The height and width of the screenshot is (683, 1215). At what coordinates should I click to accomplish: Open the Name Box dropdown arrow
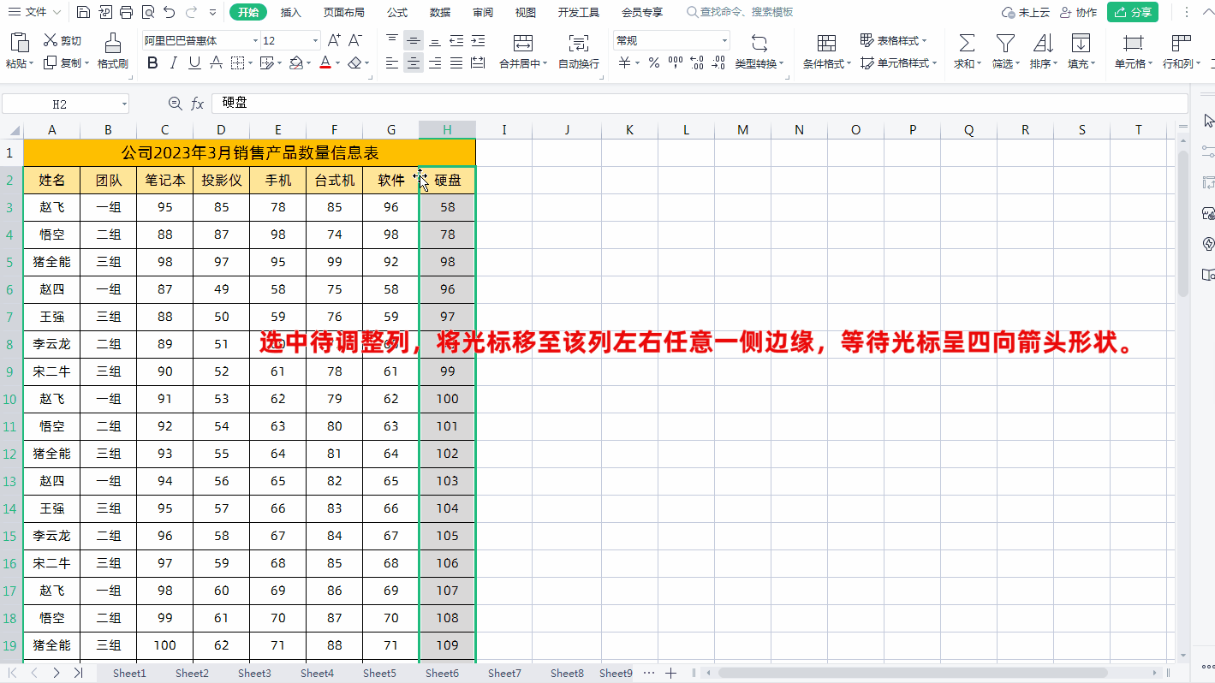click(x=124, y=104)
